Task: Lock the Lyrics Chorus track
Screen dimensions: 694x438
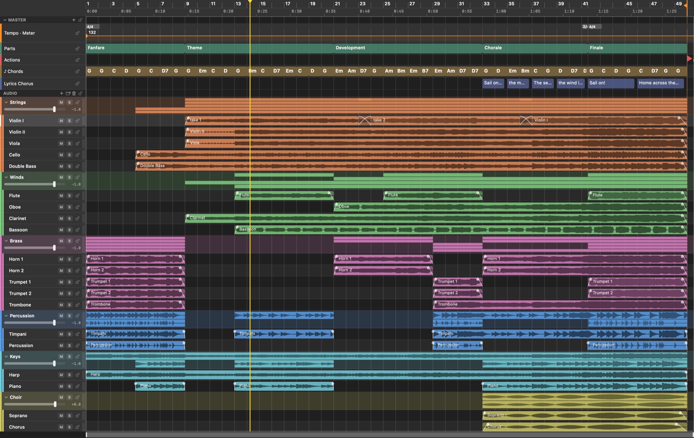Action: [x=77, y=84]
